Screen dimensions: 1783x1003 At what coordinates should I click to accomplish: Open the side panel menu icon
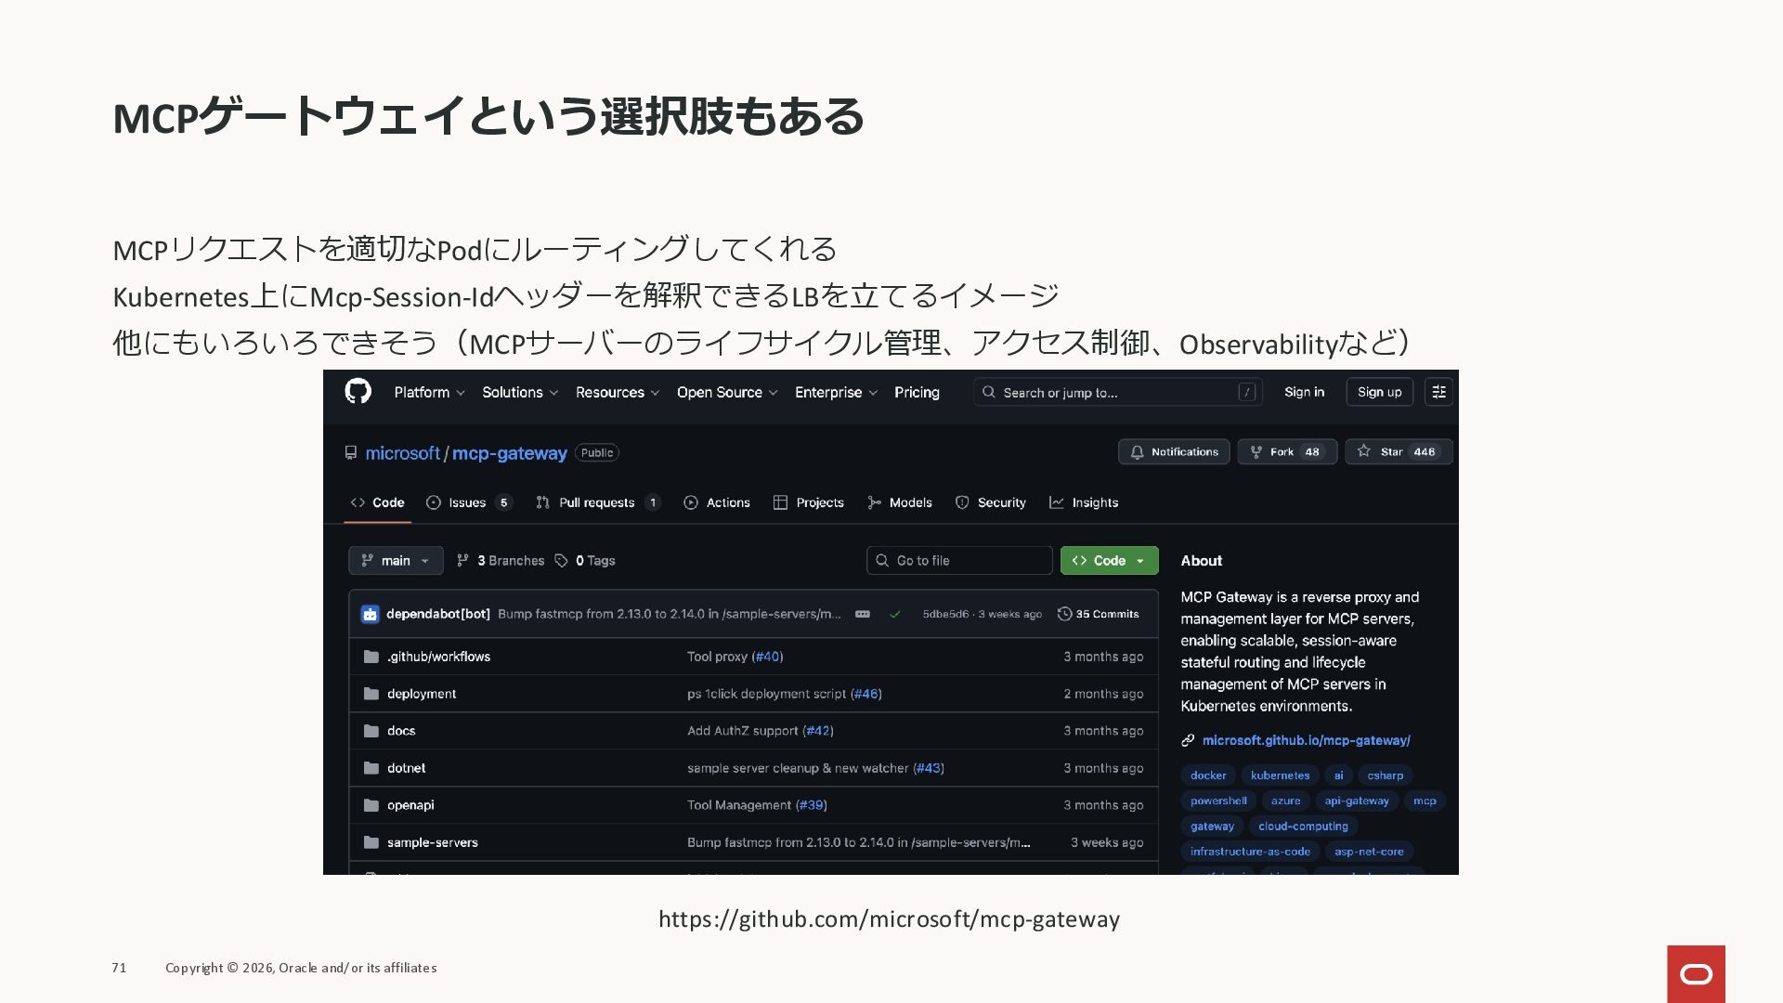[x=1438, y=392]
